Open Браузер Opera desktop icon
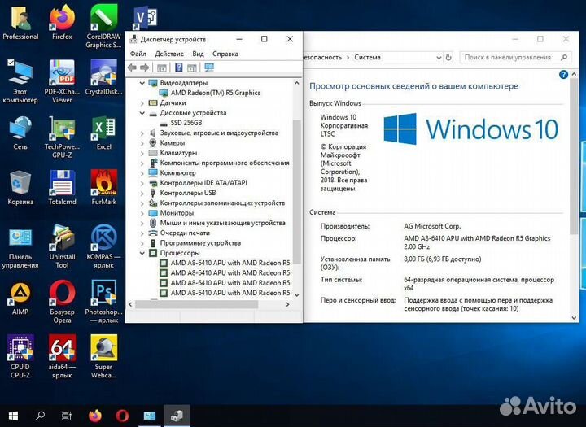This screenshot has height=427, width=586. (62, 301)
